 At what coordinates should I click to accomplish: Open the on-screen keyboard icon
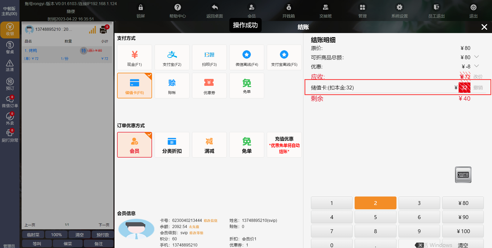(463, 175)
